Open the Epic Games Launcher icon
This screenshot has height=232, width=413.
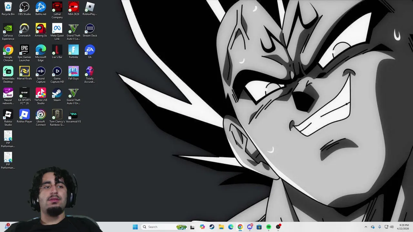click(x=25, y=53)
